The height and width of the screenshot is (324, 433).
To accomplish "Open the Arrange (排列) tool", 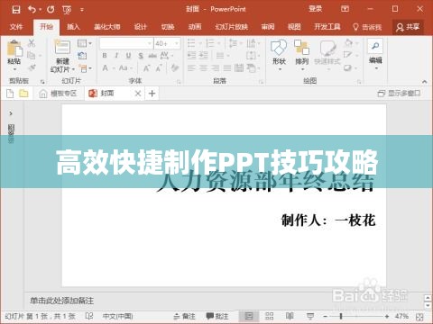I will [301, 48].
